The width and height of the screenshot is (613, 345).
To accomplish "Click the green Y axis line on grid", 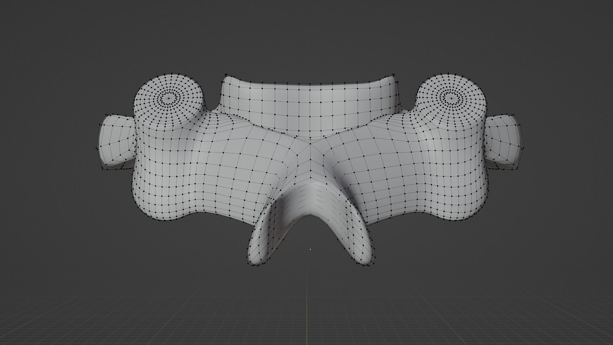I will 307,307.
